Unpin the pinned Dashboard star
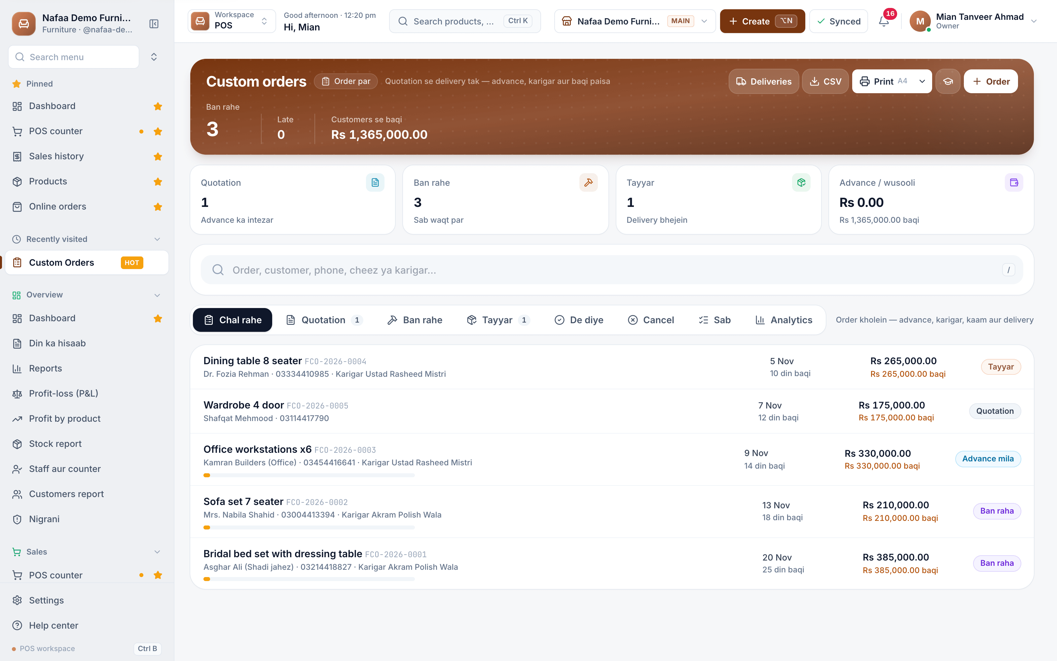Screen dimensions: 1057x661 coord(158,106)
